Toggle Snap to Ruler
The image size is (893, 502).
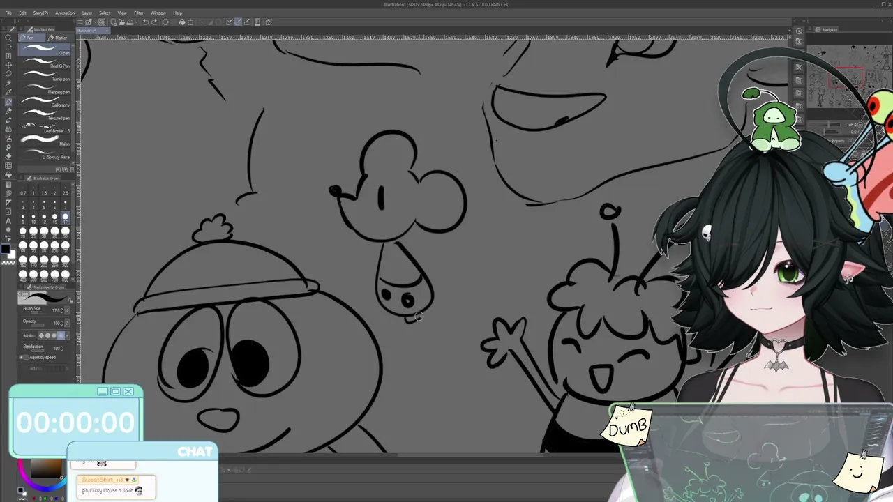[229, 22]
